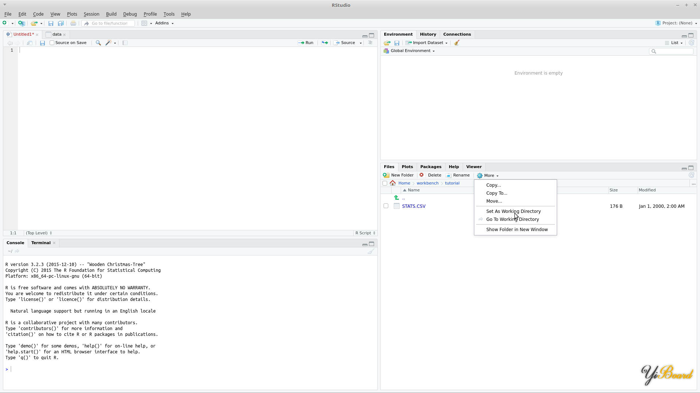Click the Save workspace floppy icon
This screenshot has height=393, width=700.
click(397, 43)
